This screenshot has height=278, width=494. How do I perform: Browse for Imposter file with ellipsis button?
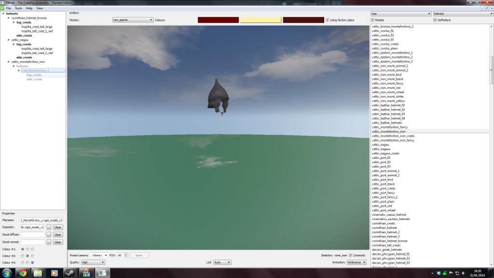tap(49, 227)
